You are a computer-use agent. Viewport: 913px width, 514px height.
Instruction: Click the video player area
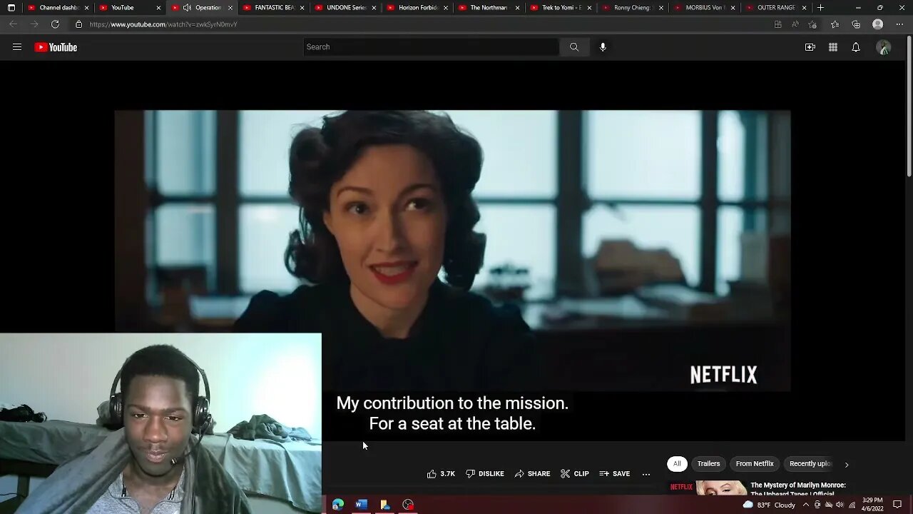pyautogui.click(x=452, y=250)
